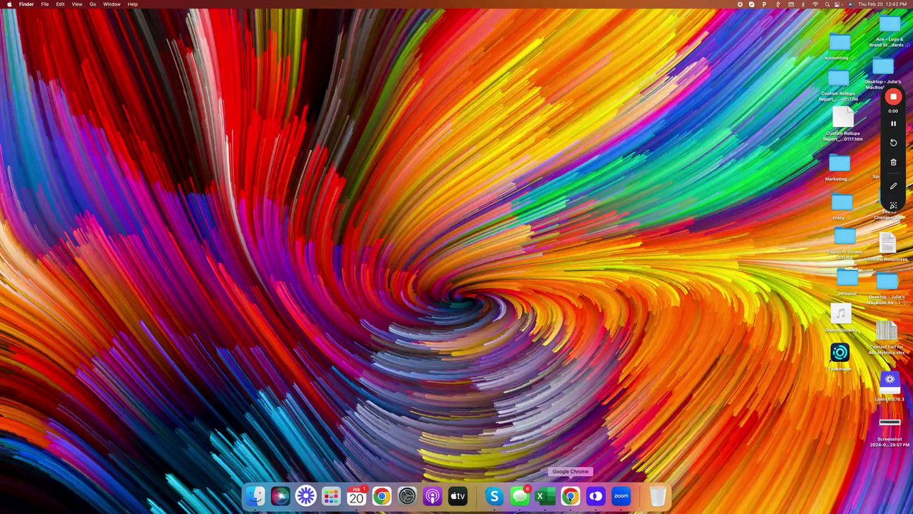Viewport: 913px width, 514px height.
Task: Open Zoom from the Dock
Action: (621, 495)
